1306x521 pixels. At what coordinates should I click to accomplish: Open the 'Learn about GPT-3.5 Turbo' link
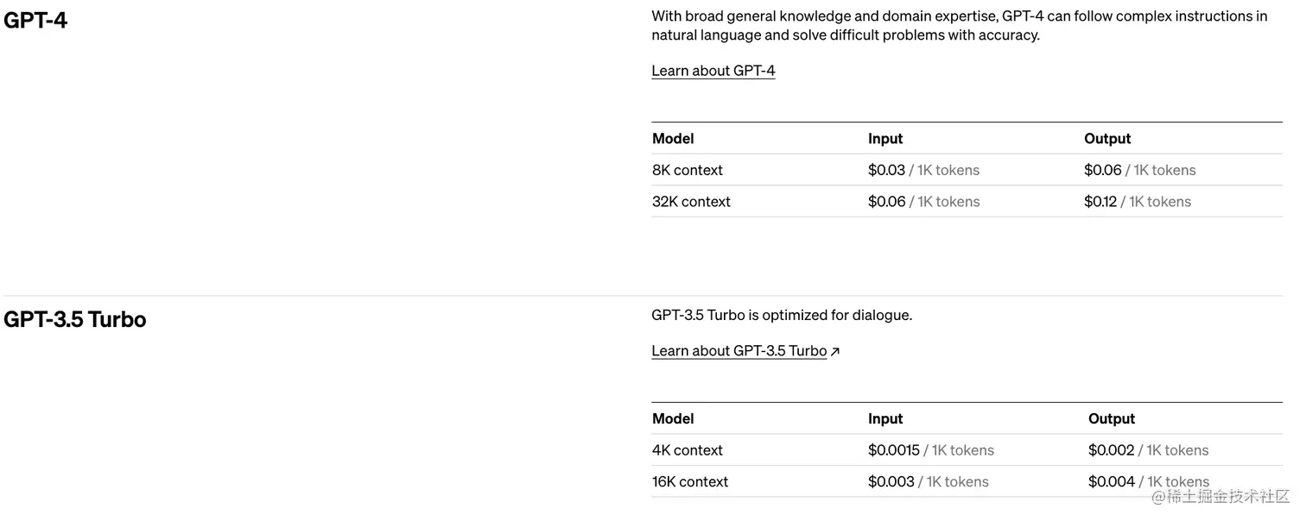[x=739, y=351]
